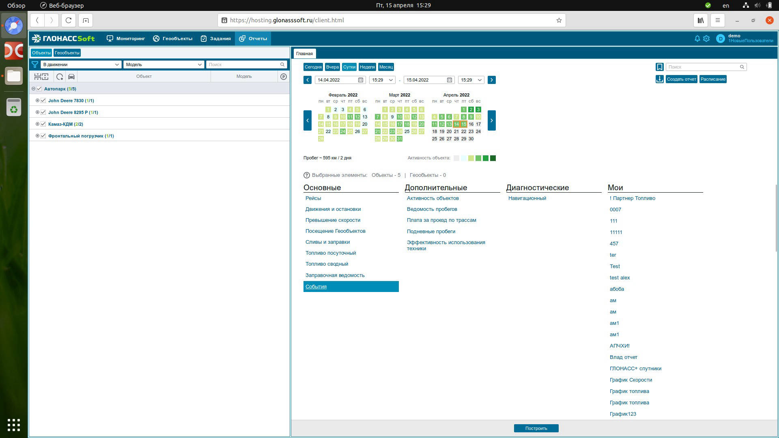Click the darkest green activity legend swatch

493,158
